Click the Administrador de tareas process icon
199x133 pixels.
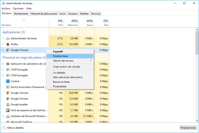tap(8, 39)
